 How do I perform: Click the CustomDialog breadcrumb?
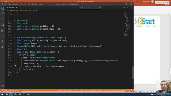(26, 11)
